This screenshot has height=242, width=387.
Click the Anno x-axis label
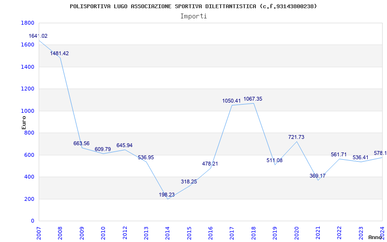(375, 237)
